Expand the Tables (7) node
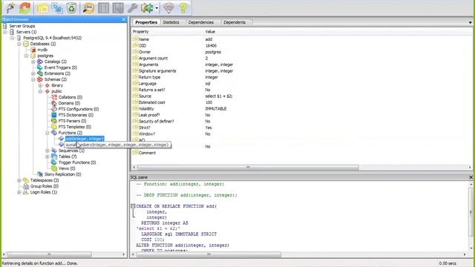 tap(47, 156)
